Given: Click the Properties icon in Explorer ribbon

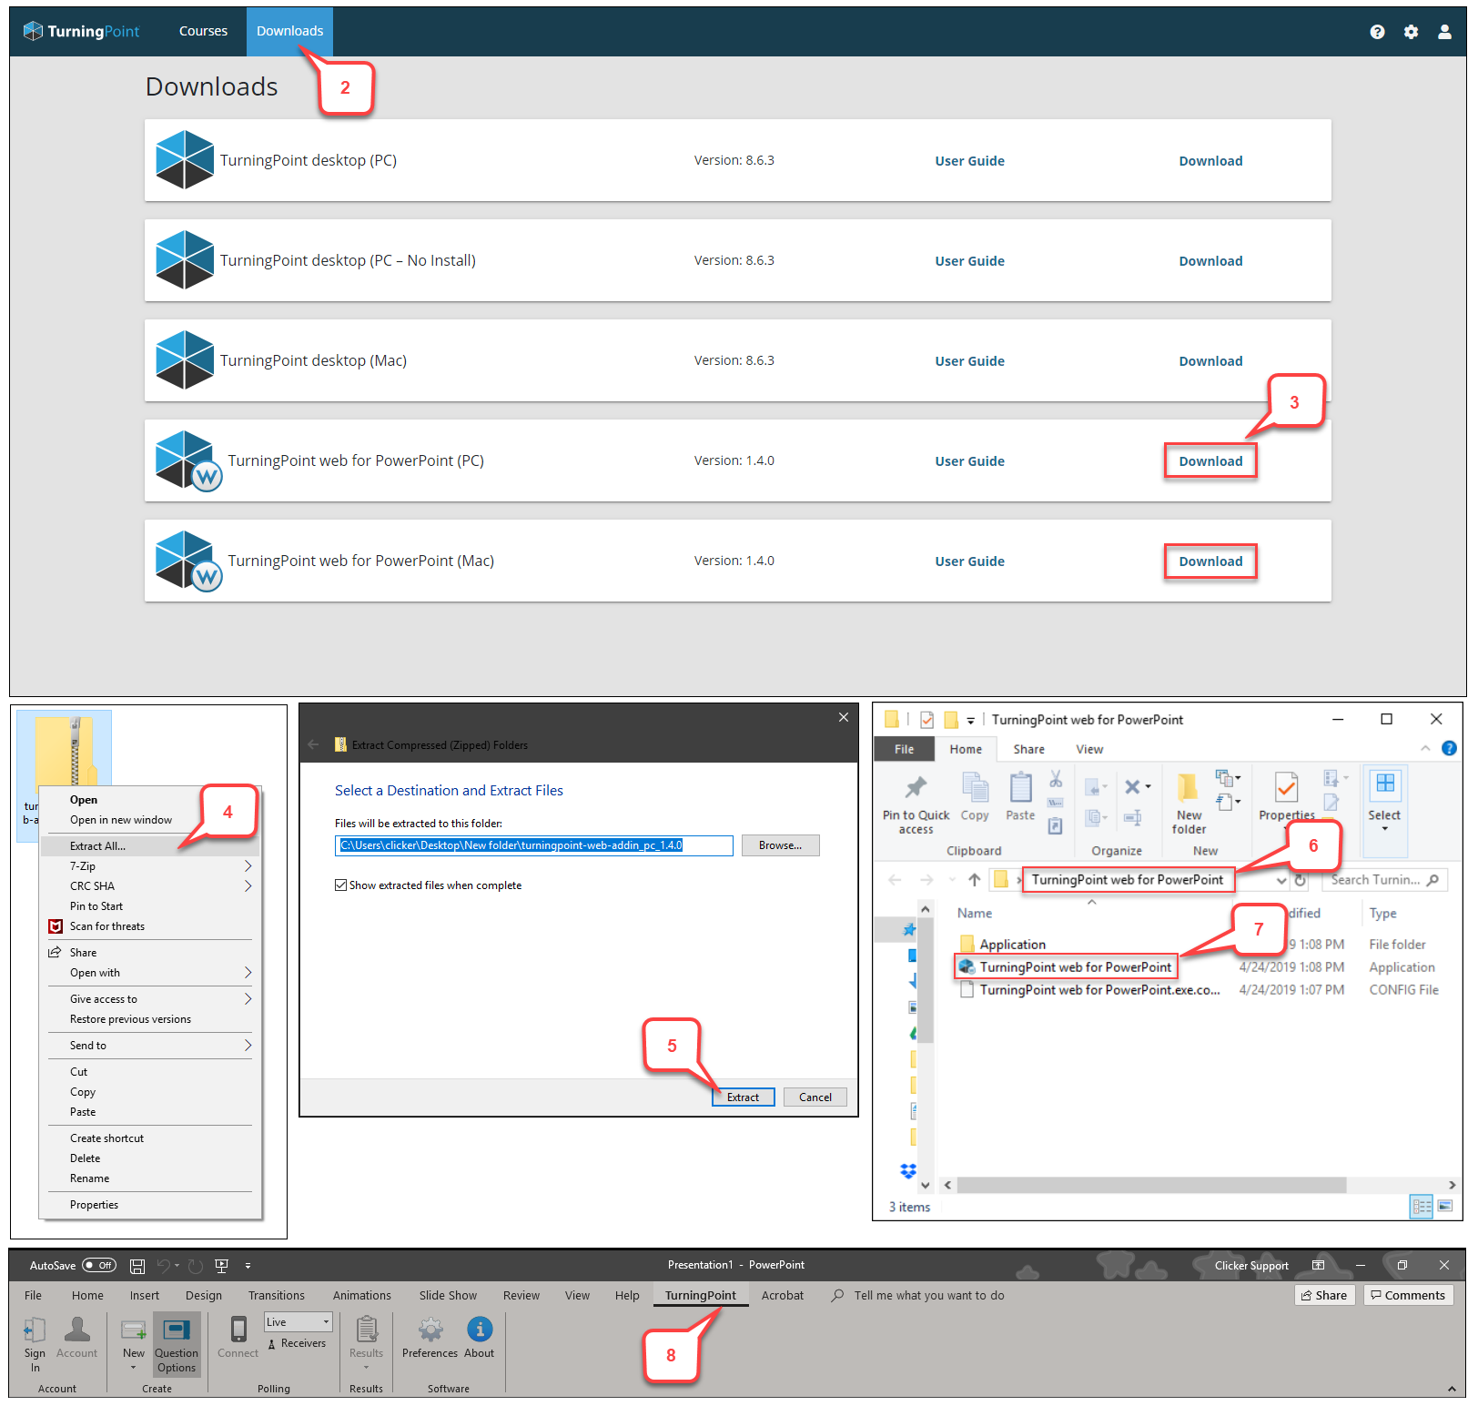Looking at the screenshot, I should tap(1286, 788).
